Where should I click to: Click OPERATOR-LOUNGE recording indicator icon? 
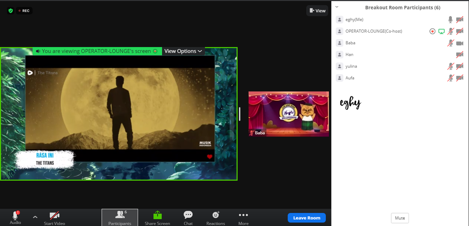(432, 32)
